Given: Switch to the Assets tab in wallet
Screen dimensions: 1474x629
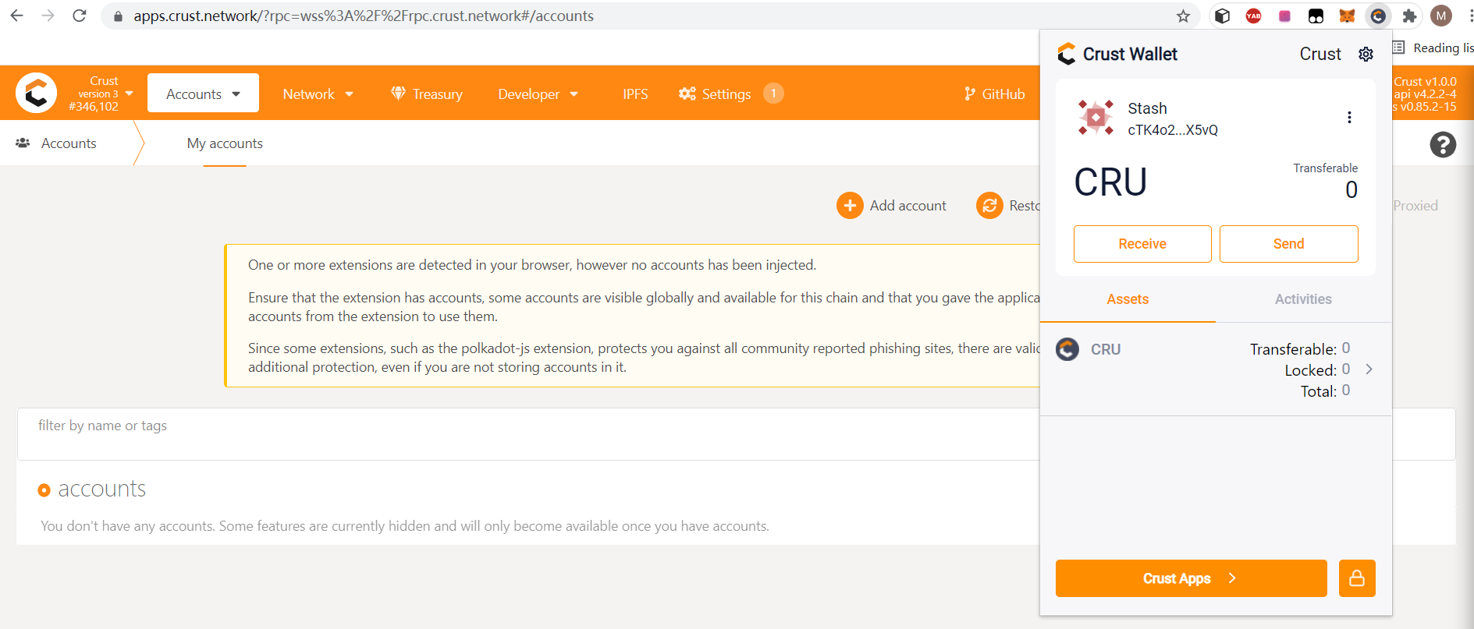Looking at the screenshot, I should tap(1128, 299).
